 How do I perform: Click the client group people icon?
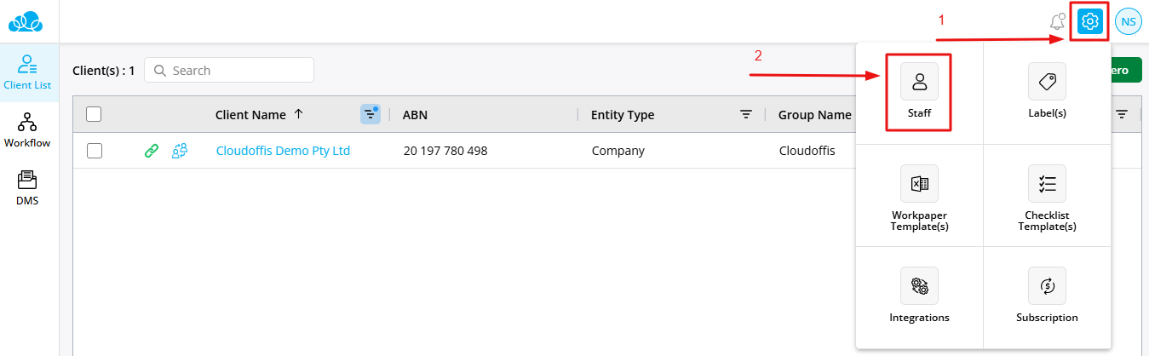(180, 151)
